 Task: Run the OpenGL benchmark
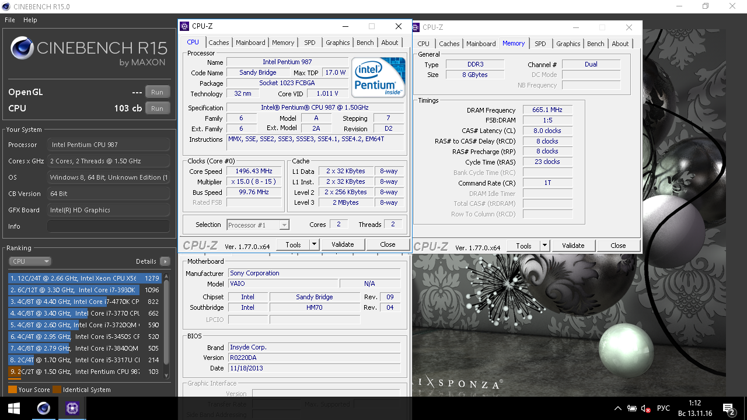click(x=157, y=92)
